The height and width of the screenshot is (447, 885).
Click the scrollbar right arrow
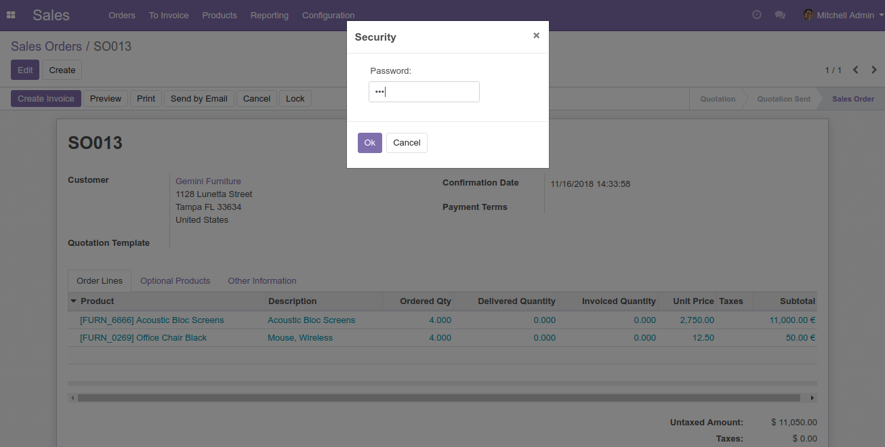coord(812,398)
